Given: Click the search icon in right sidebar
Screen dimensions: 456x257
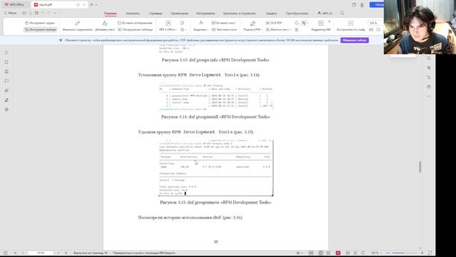Looking at the screenshot, I should point(429,59).
